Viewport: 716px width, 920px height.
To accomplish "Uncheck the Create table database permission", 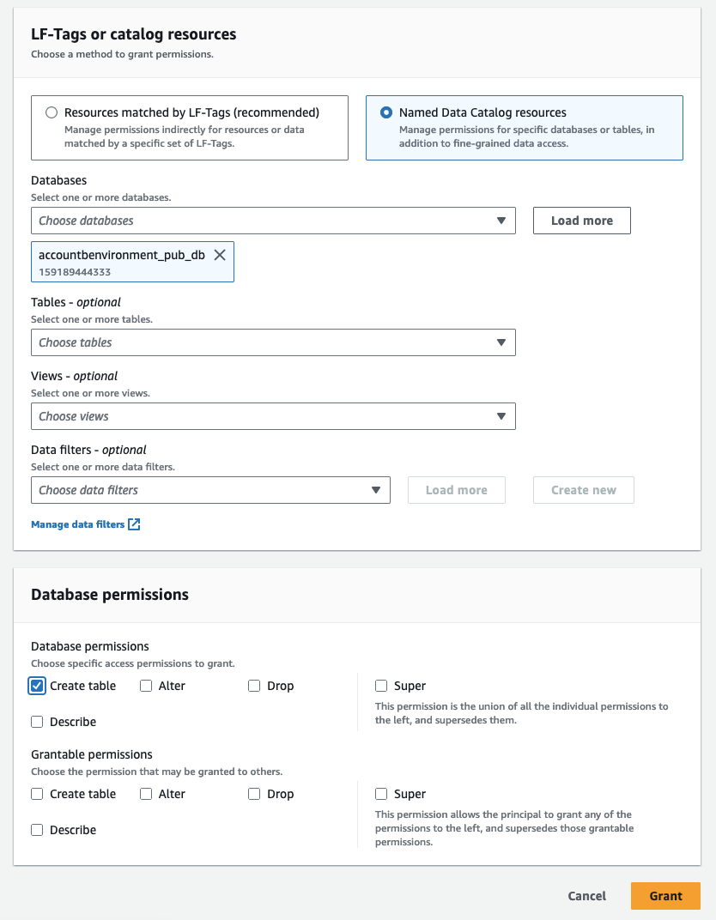I will click(37, 686).
